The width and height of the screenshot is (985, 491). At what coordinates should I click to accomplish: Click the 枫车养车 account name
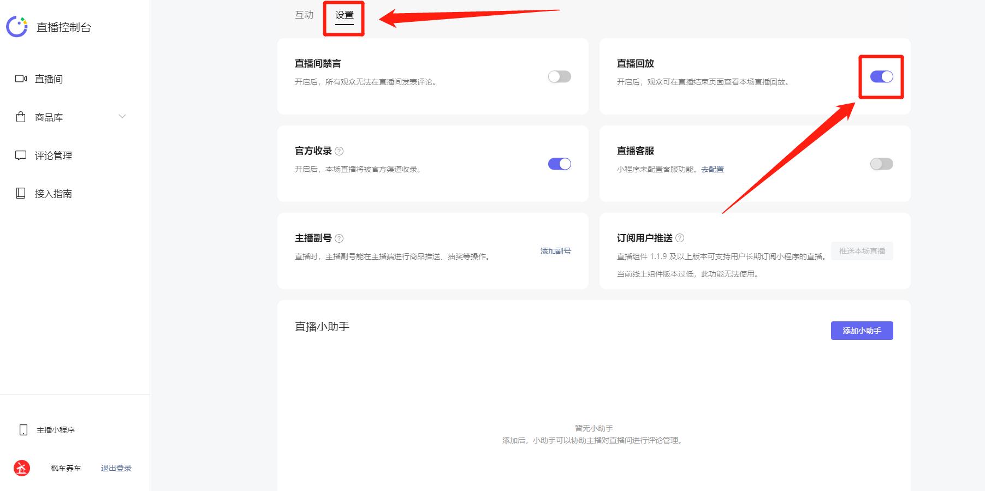[x=66, y=468]
